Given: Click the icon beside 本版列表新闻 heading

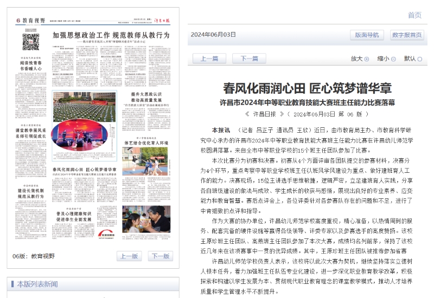Looking at the screenshot, I should tap(12, 284).
